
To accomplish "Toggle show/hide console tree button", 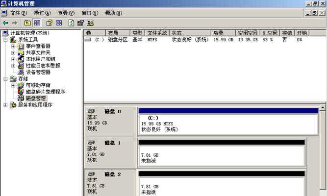I will pos(37,23).
